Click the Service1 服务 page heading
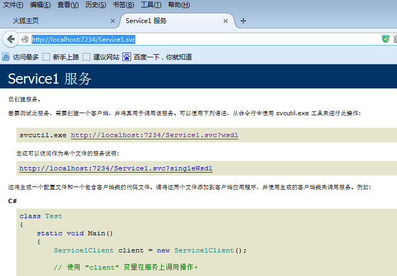397x276 pixels. tap(49, 79)
